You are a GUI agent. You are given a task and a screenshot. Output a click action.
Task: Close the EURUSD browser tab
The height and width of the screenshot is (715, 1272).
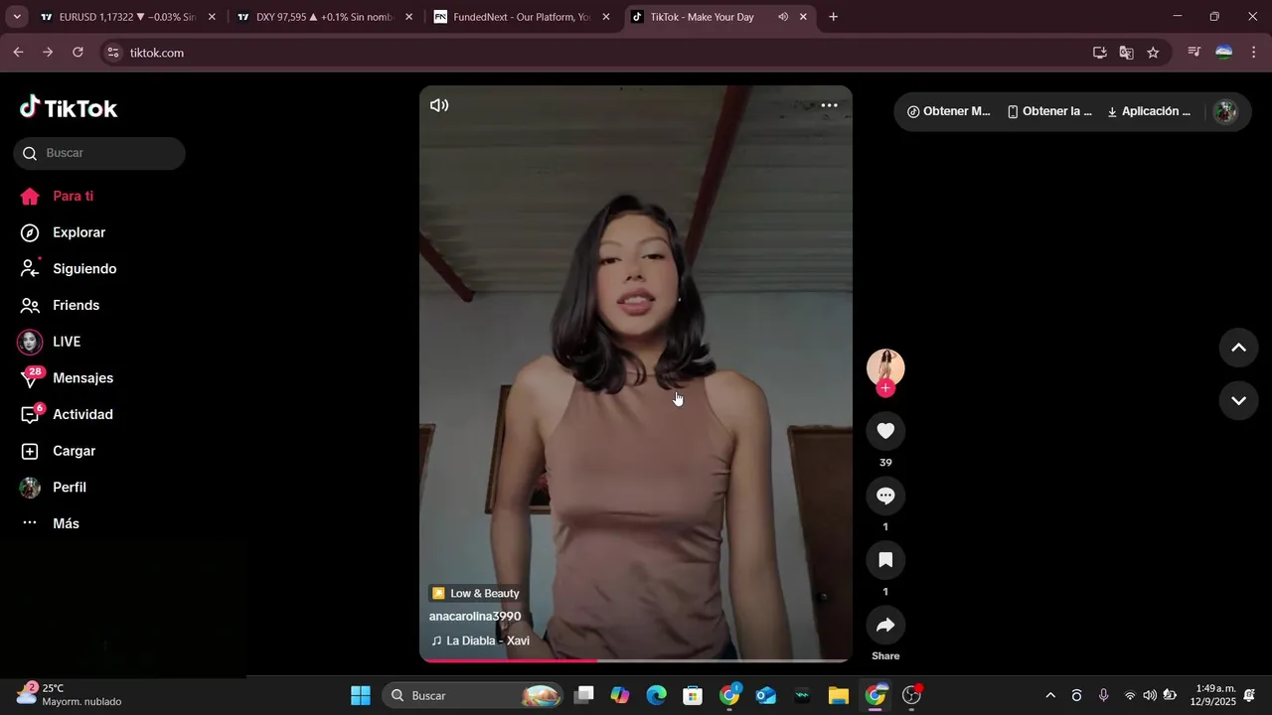pos(212,17)
